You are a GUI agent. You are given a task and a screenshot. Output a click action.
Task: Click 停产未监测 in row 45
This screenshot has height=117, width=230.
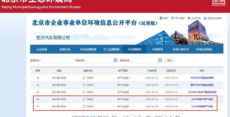(x=123, y=106)
